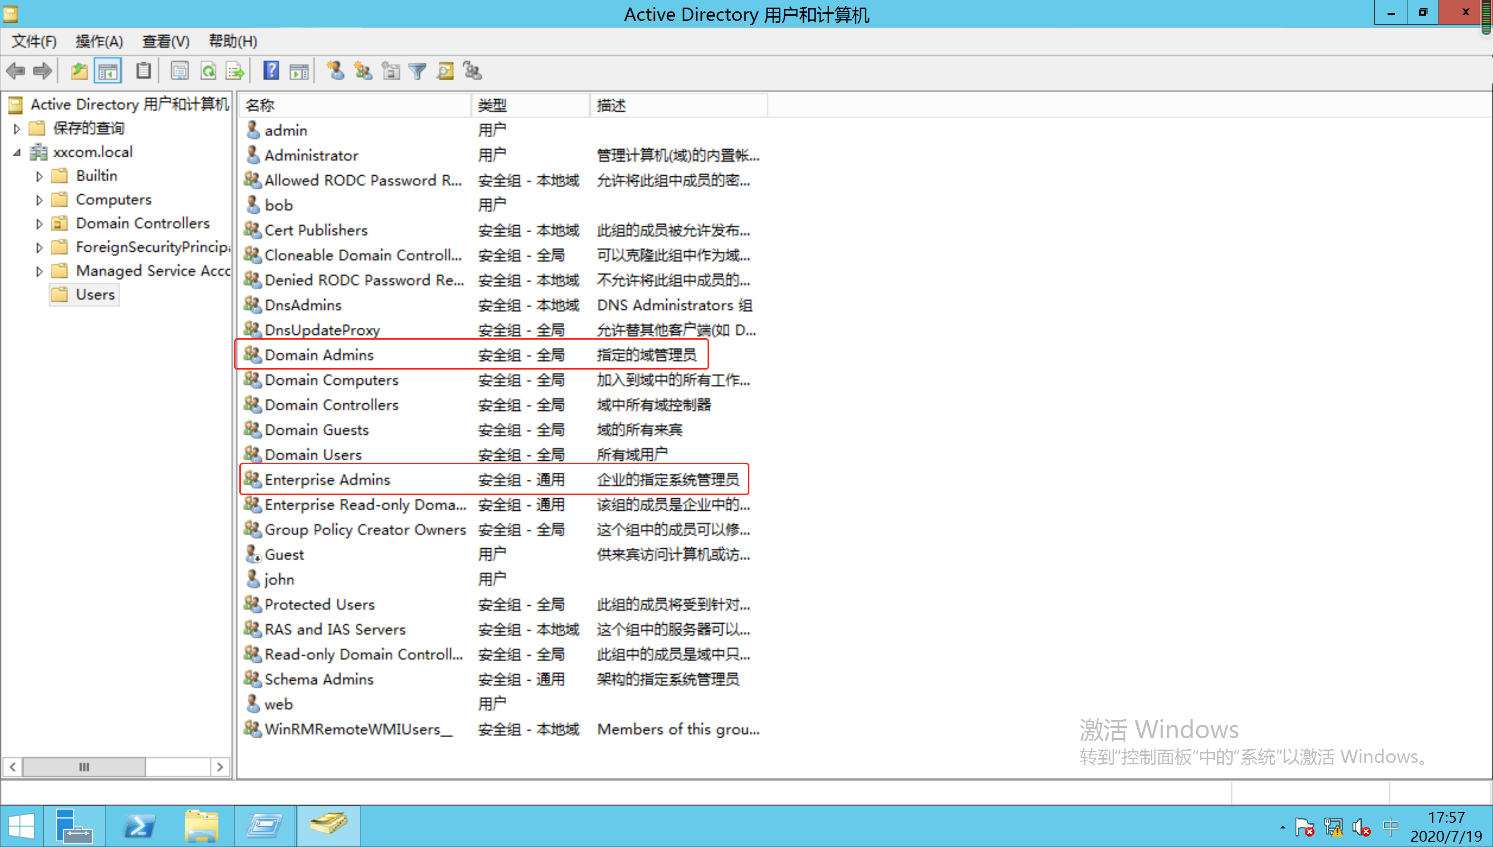Go up one level with folder icon
Viewport: 1493px width, 847px height.
[79, 71]
